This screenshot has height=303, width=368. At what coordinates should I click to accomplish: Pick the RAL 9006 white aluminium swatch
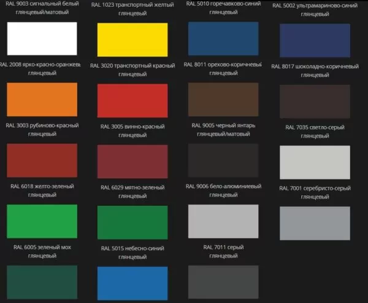[223, 221]
